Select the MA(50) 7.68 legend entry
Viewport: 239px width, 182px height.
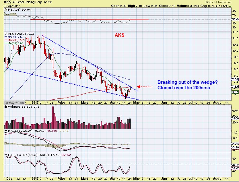pyautogui.click(x=14, y=37)
